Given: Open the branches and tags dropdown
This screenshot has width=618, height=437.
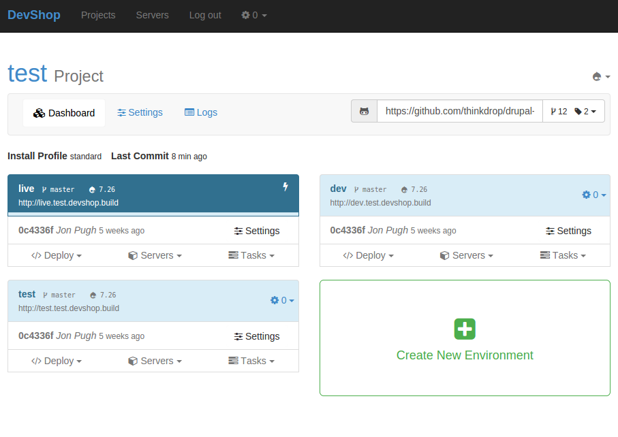Looking at the screenshot, I should [574, 112].
